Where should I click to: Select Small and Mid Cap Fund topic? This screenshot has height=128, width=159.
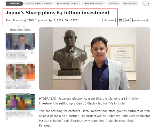coord(68,3)
